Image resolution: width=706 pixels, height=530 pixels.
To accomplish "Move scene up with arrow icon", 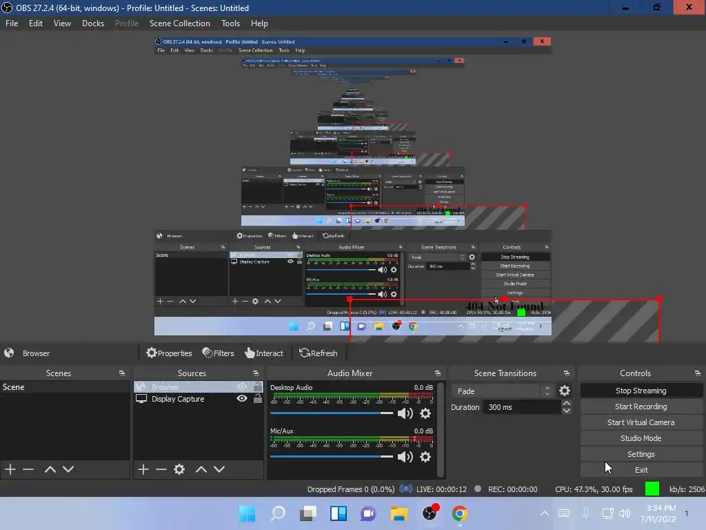I will (x=50, y=469).
